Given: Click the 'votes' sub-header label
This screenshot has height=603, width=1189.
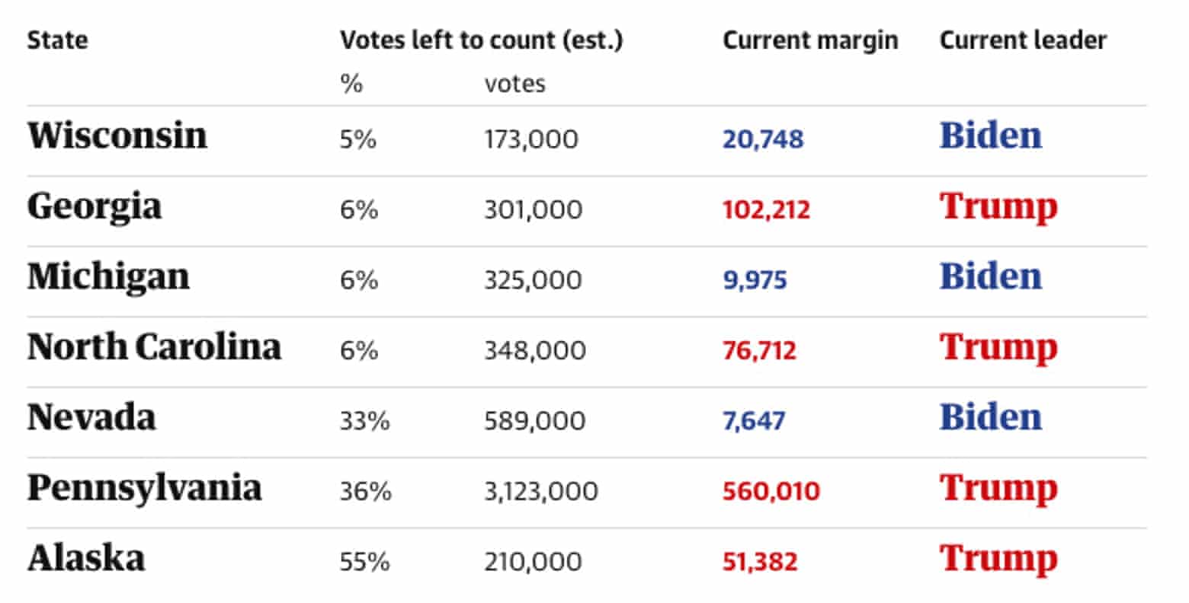Looking at the screenshot, I should [514, 83].
